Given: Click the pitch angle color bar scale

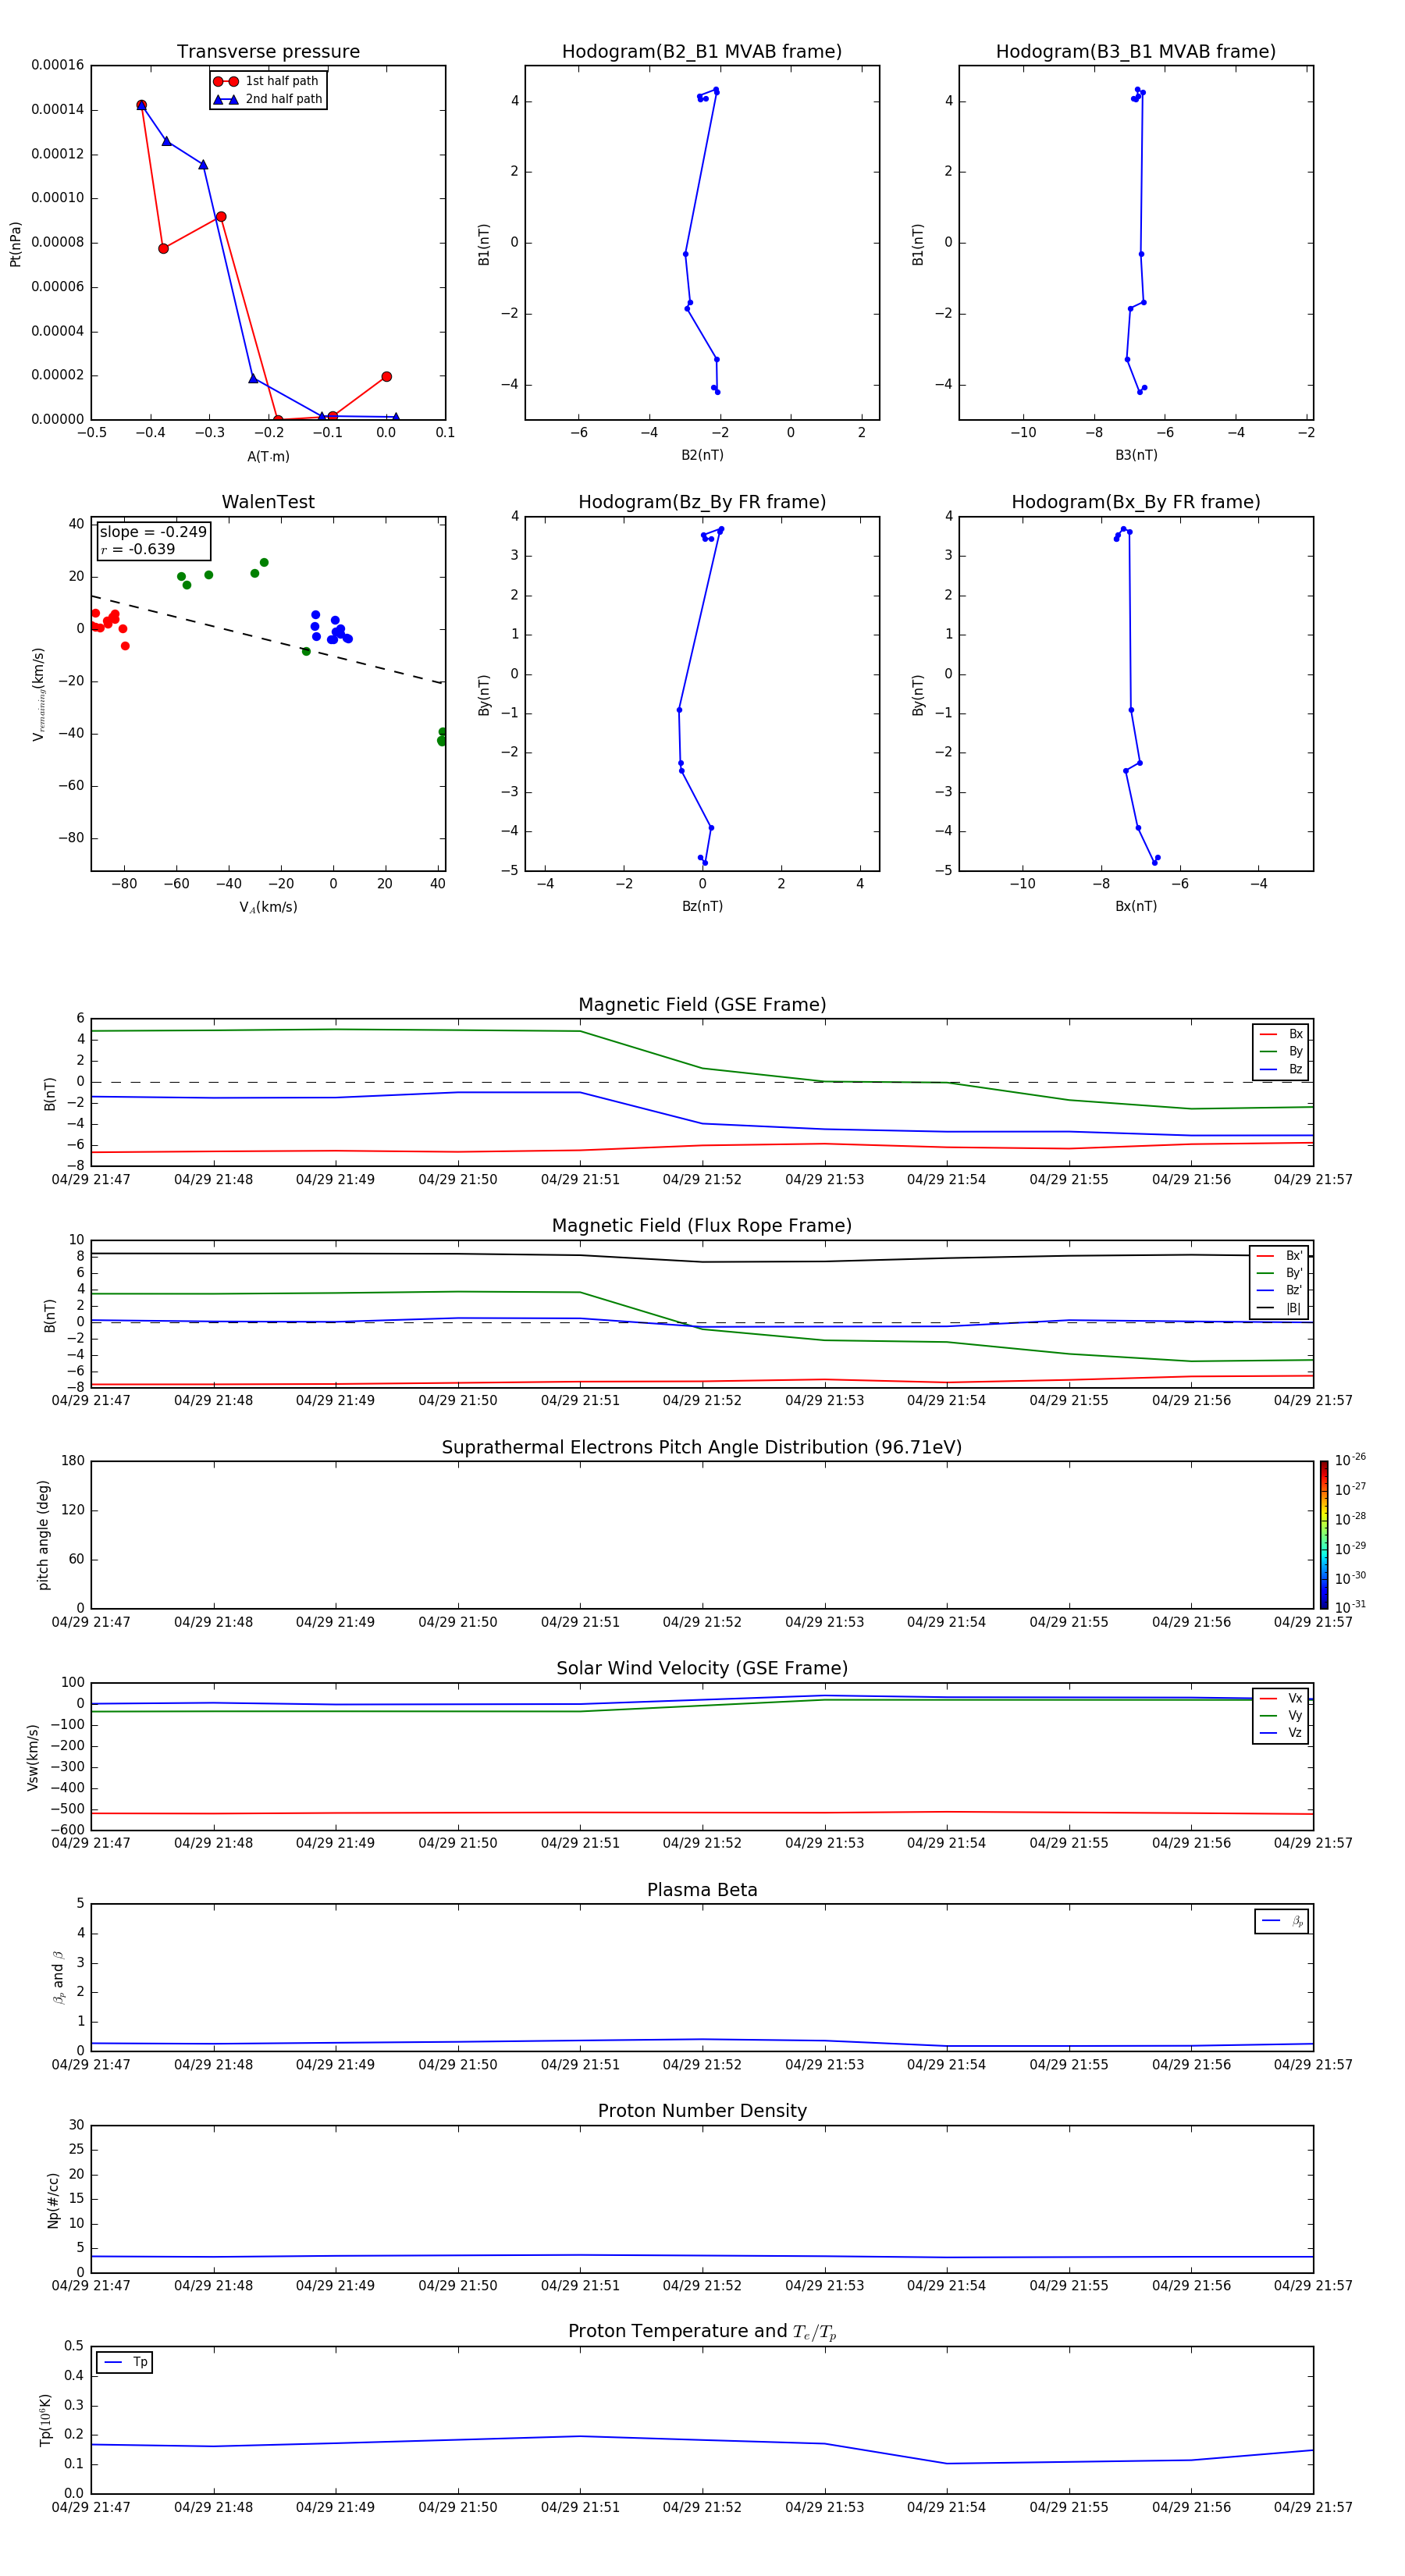Looking at the screenshot, I should 1324,1535.
